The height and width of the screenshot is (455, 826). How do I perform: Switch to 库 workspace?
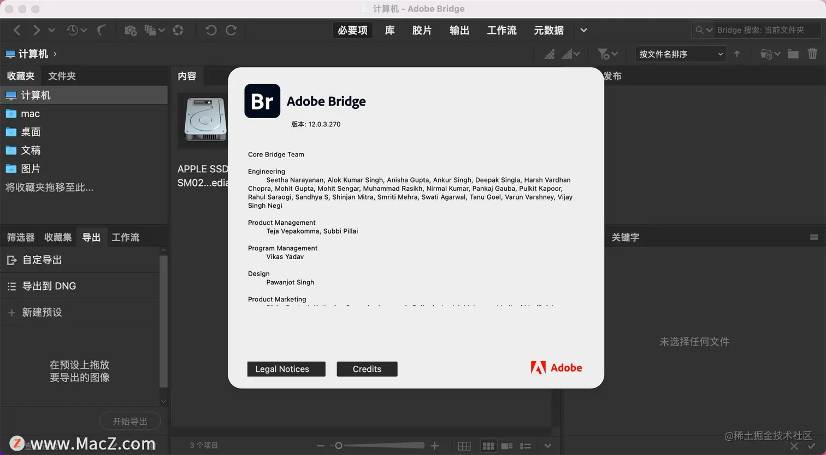click(390, 30)
